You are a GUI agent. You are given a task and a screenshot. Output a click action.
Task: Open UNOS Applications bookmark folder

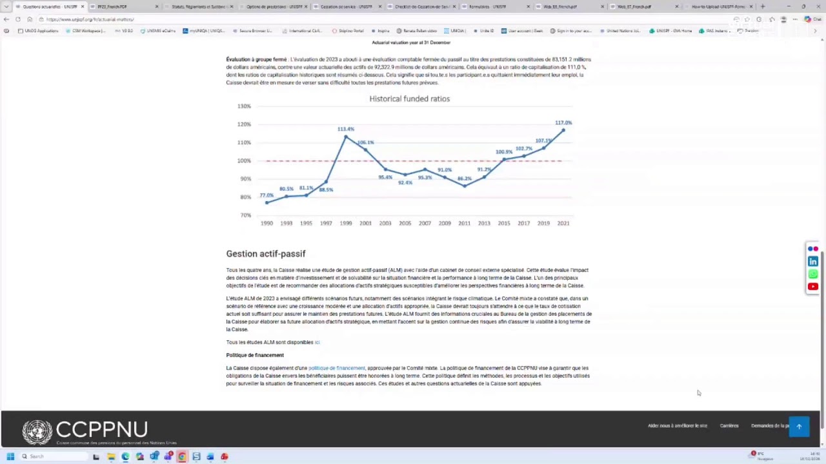pos(38,31)
